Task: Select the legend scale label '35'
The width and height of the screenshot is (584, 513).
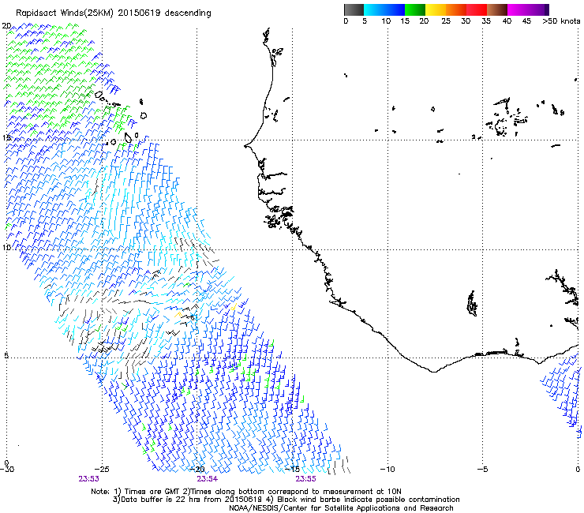Action: coord(486,21)
